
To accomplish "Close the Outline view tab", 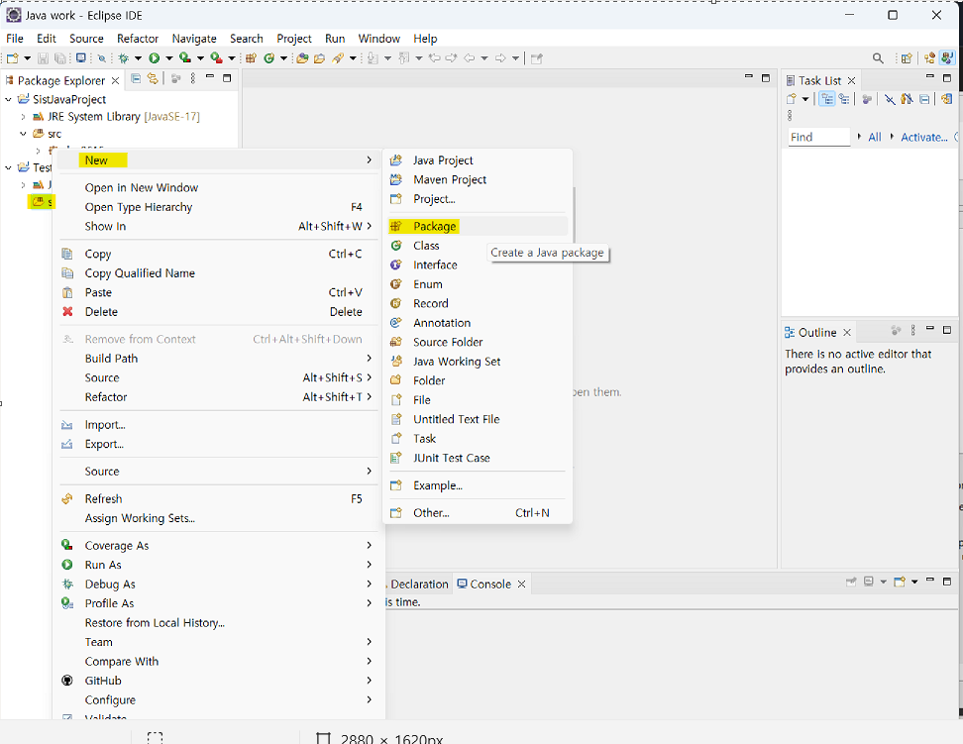I will [847, 333].
